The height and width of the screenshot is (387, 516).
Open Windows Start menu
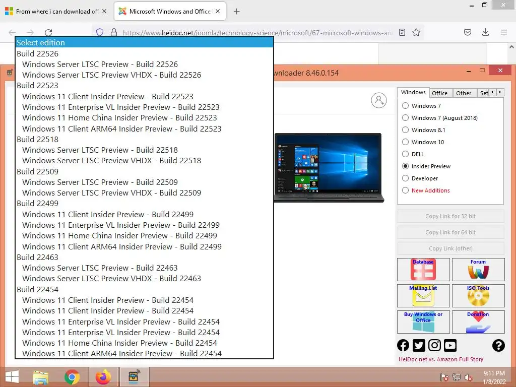12,377
